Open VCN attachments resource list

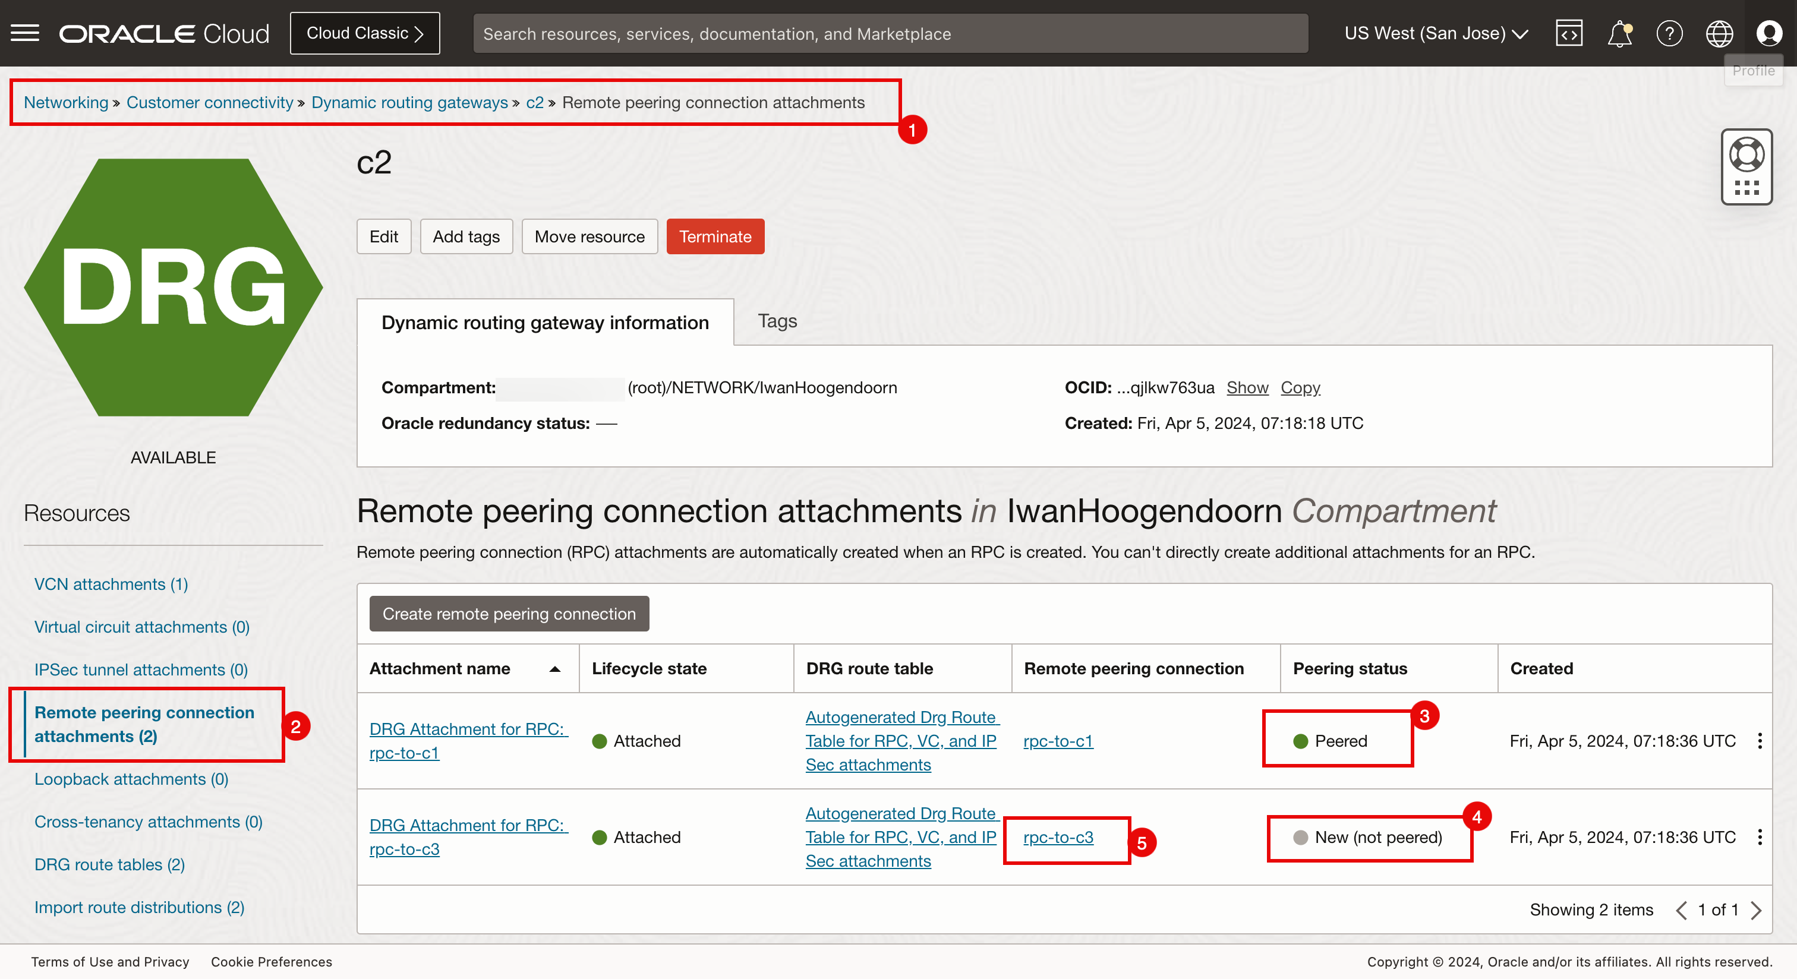(111, 585)
